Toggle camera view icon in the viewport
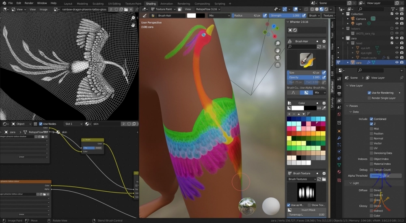Image resolution: width=406 pixels, height=223 pixels. click(x=278, y=57)
